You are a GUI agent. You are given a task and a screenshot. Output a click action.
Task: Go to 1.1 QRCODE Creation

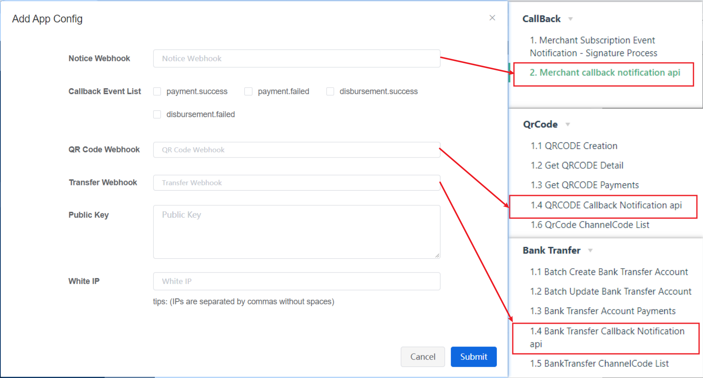574,146
